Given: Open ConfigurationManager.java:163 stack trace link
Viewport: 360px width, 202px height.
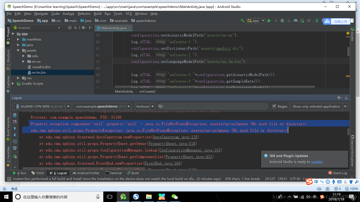Looking at the screenshot, I should [x=190, y=150].
